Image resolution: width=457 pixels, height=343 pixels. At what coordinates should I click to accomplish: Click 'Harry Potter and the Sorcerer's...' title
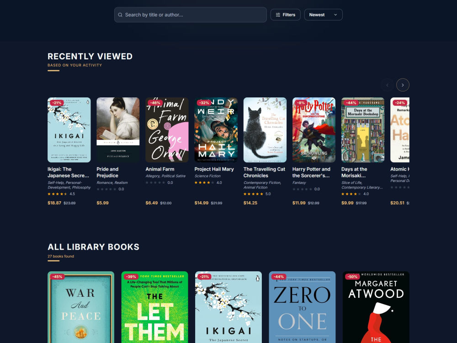pos(311,172)
